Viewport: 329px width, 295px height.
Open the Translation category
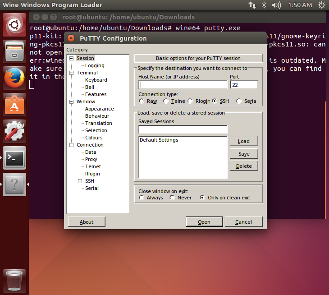[x=99, y=123]
